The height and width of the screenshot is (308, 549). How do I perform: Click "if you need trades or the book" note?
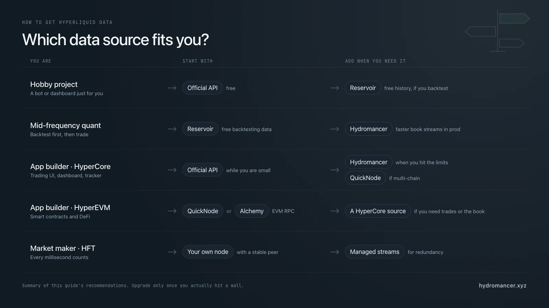coord(449,211)
